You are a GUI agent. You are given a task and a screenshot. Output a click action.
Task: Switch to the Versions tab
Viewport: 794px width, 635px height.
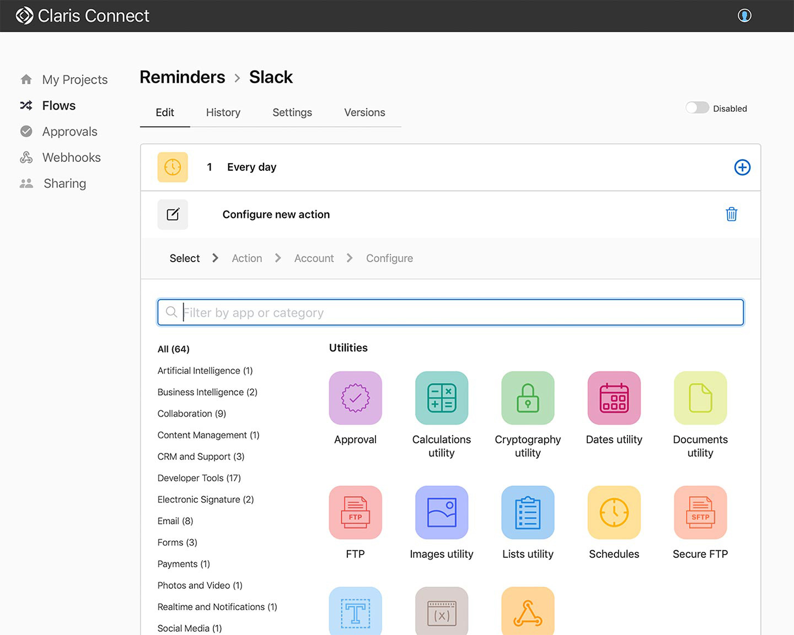pos(364,112)
